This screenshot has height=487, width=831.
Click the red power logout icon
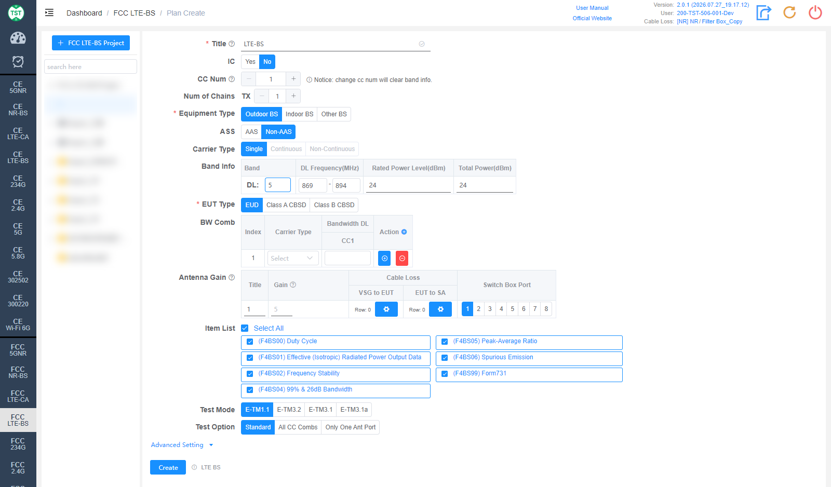click(815, 12)
